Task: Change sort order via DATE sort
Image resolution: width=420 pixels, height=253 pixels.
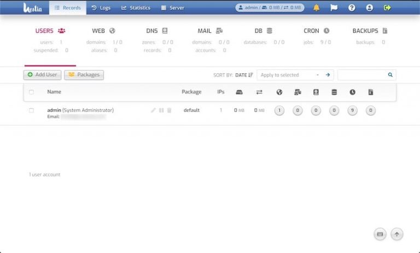Action: click(244, 75)
